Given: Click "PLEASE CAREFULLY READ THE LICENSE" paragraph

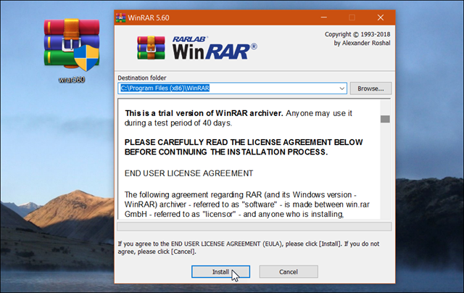Looking at the screenshot, I should point(244,147).
